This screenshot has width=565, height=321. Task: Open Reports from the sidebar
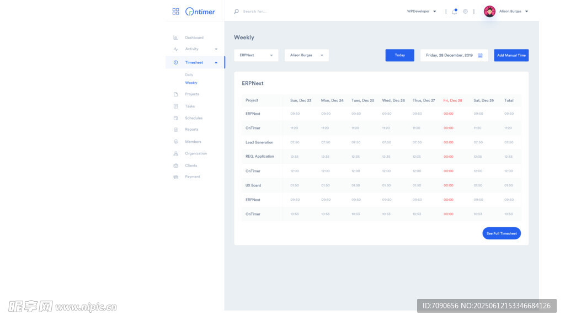(x=191, y=130)
